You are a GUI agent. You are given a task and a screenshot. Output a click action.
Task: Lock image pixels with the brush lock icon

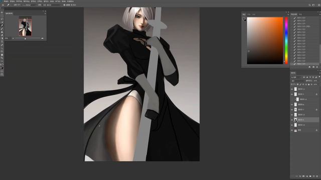coord(300,84)
